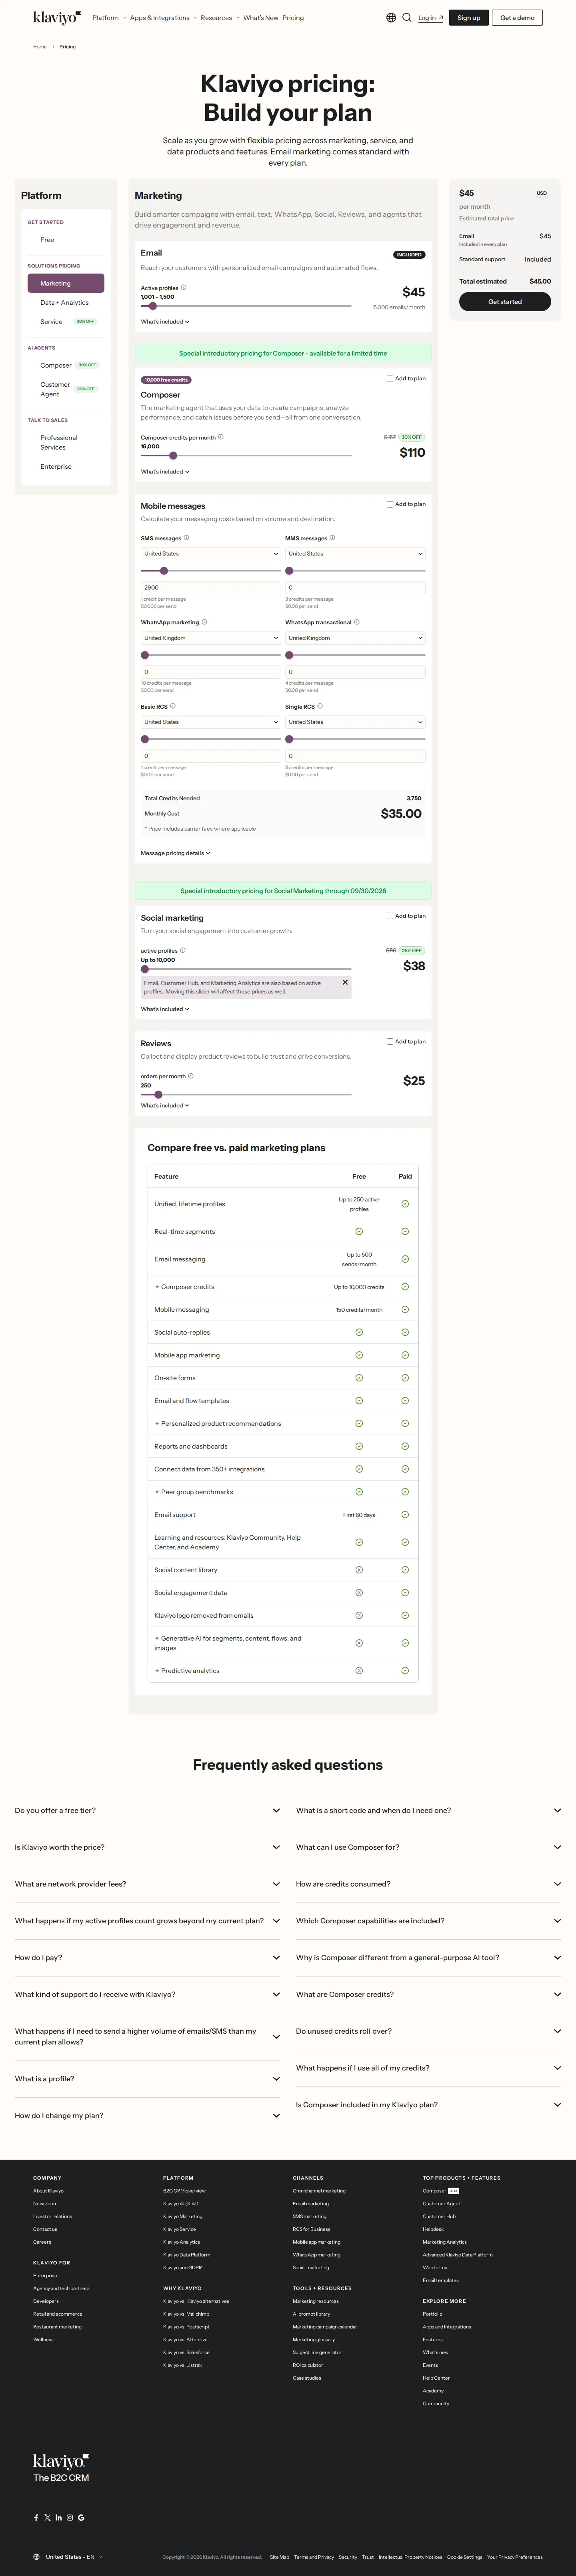Show WhatsApp marketing info icon

click(204, 622)
